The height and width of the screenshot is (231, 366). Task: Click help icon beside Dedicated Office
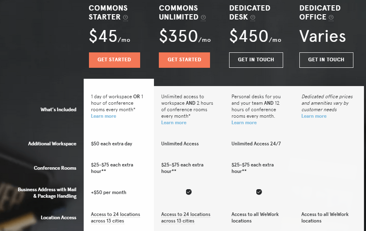coord(331,17)
